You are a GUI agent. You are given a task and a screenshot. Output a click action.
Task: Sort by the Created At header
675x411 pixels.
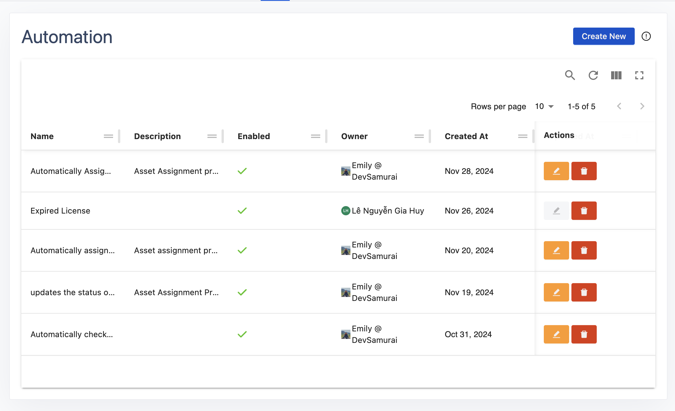[466, 136]
